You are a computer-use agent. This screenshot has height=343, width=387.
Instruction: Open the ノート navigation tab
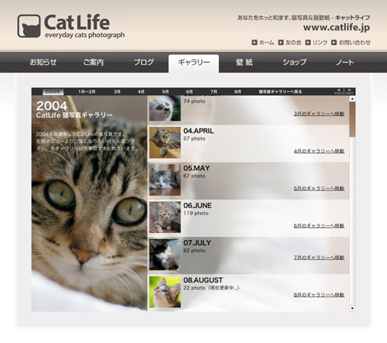(x=345, y=62)
